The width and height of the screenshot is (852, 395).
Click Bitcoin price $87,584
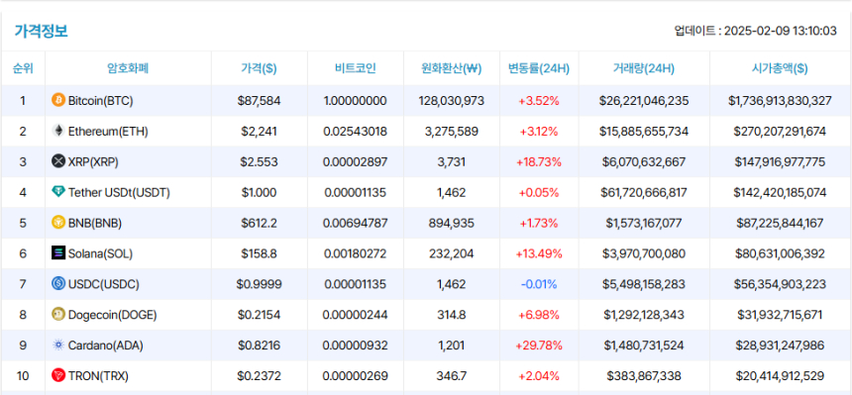(260, 101)
